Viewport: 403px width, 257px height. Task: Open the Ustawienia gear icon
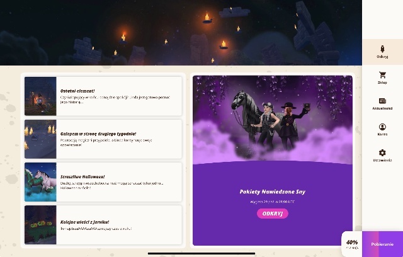382,156
